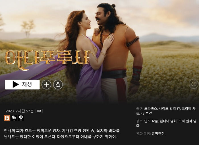
Task: Click the 2023 release year
Action: [x=10, y=111]
